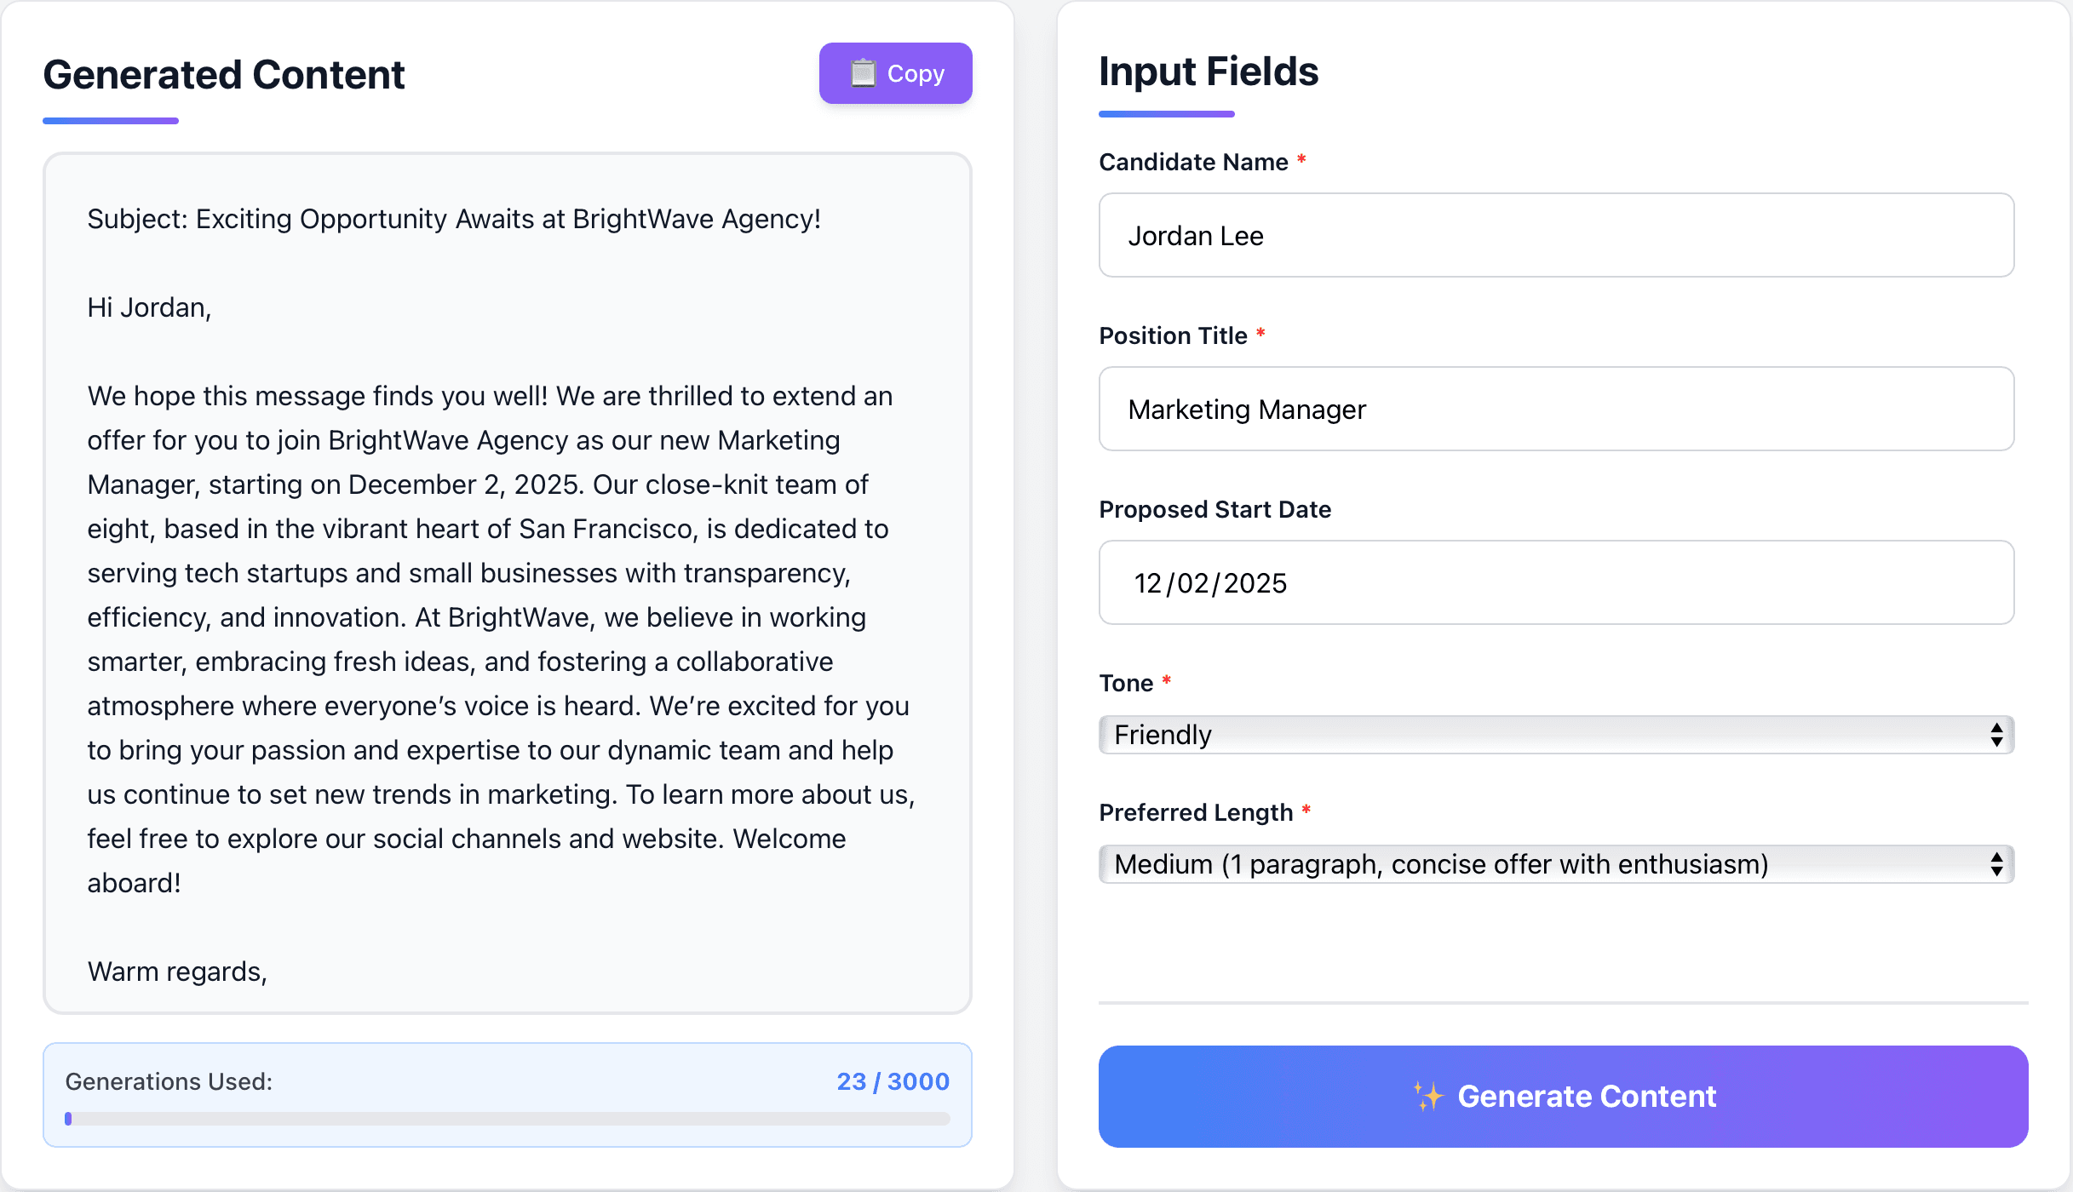Click the Generated Content heading
The image size is (2073, 1192).
[x=224, y=75]
